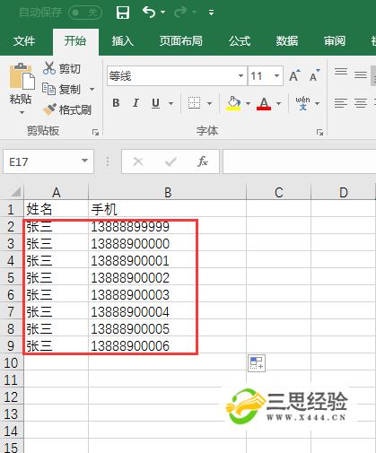This screenshot has height=453, width=376.
Task: Select the Format Painter brush
Action: click(x=49, y=109)
